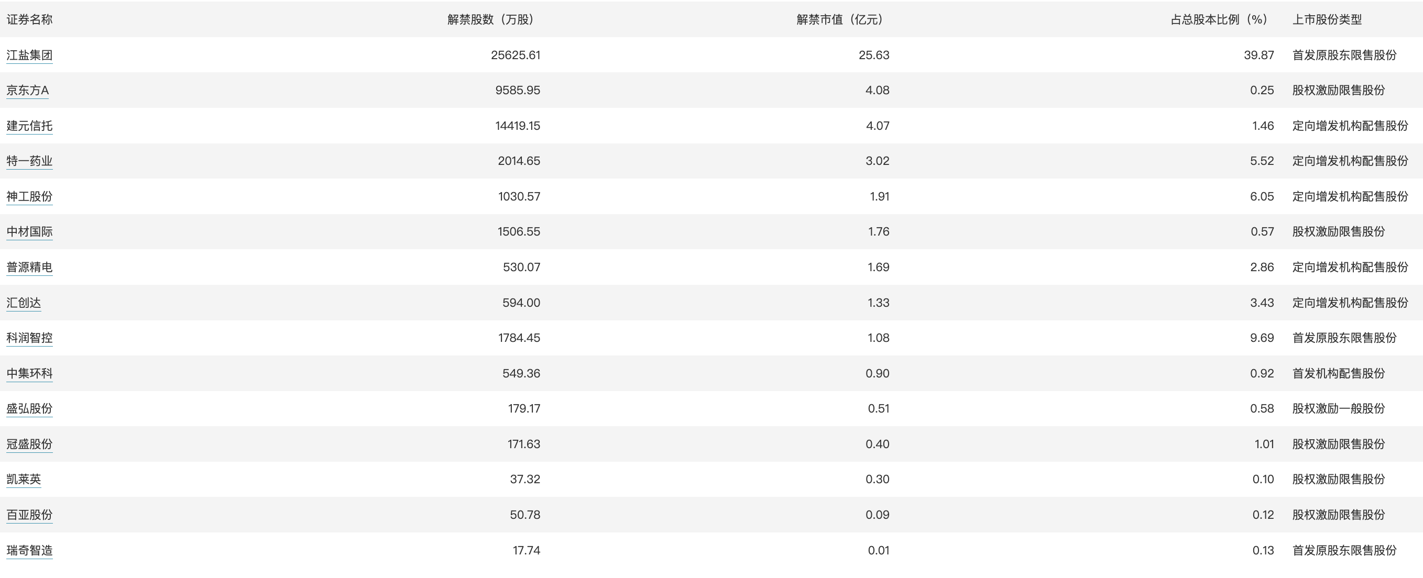Click the 6.05 share ratio cell
Image resolution: width=1423 pixels, height=578 pixels.
point(1262,196)
